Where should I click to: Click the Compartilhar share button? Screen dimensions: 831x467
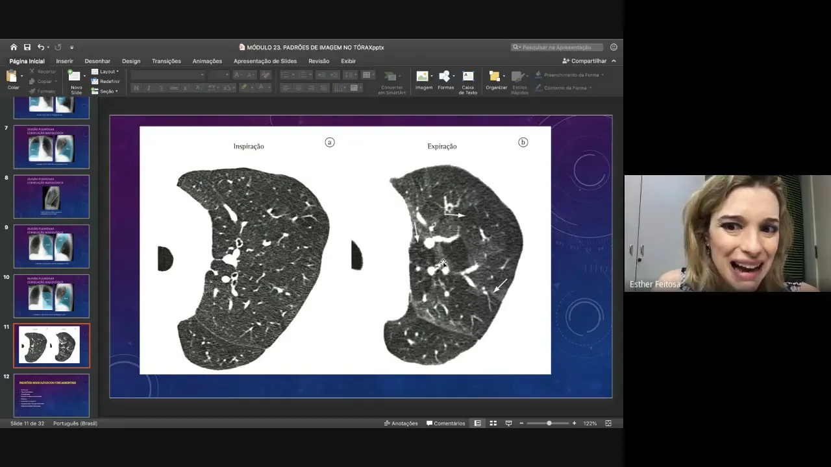click(x=584, y=61)
